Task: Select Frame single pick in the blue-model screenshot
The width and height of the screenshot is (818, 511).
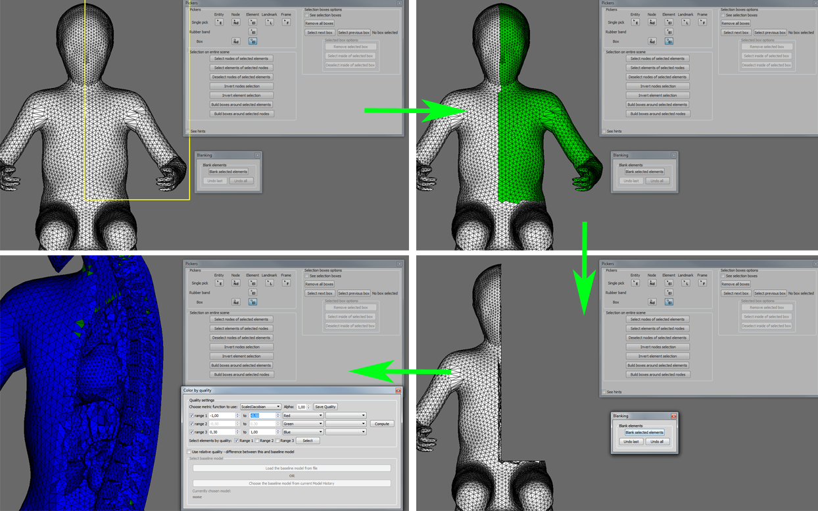Action: [x=286, y=283]
